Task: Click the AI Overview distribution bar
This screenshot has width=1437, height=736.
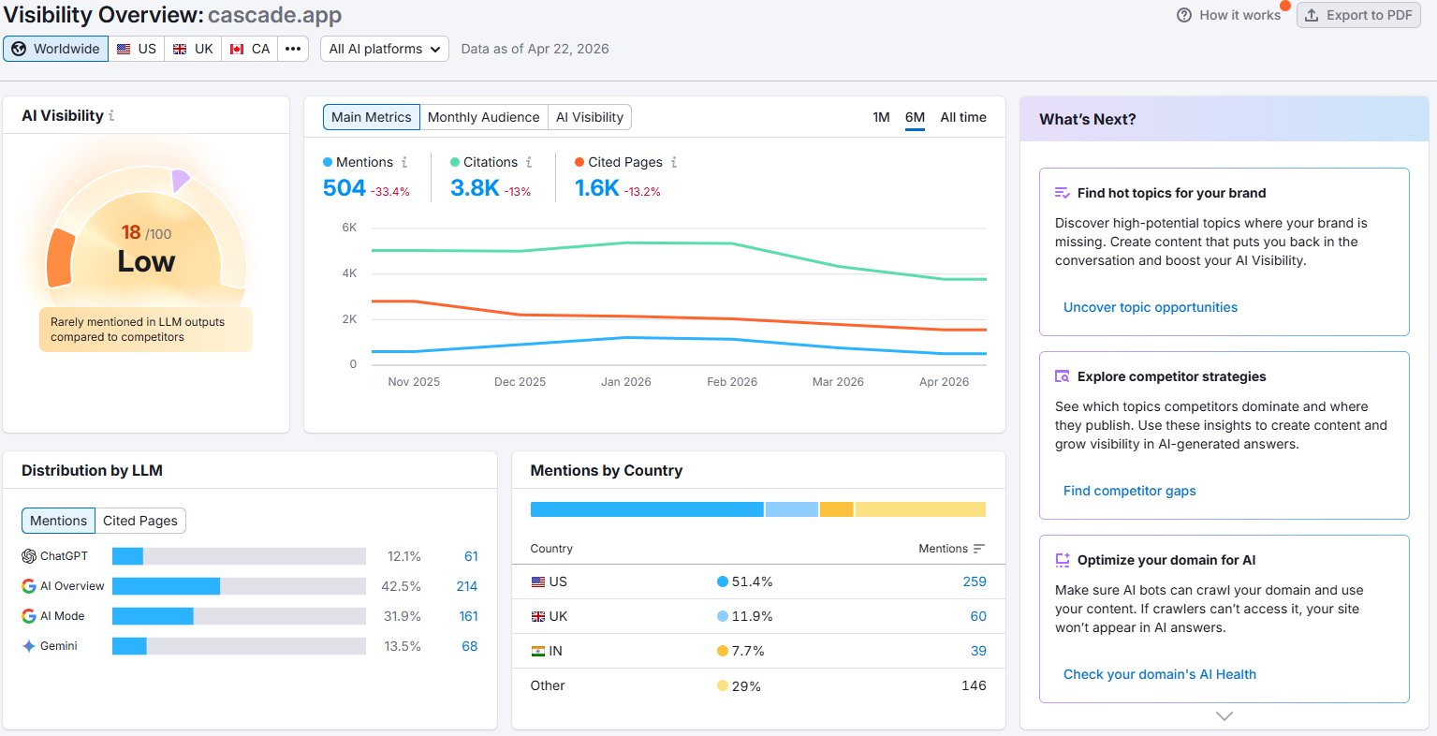Action: [239, 586]
